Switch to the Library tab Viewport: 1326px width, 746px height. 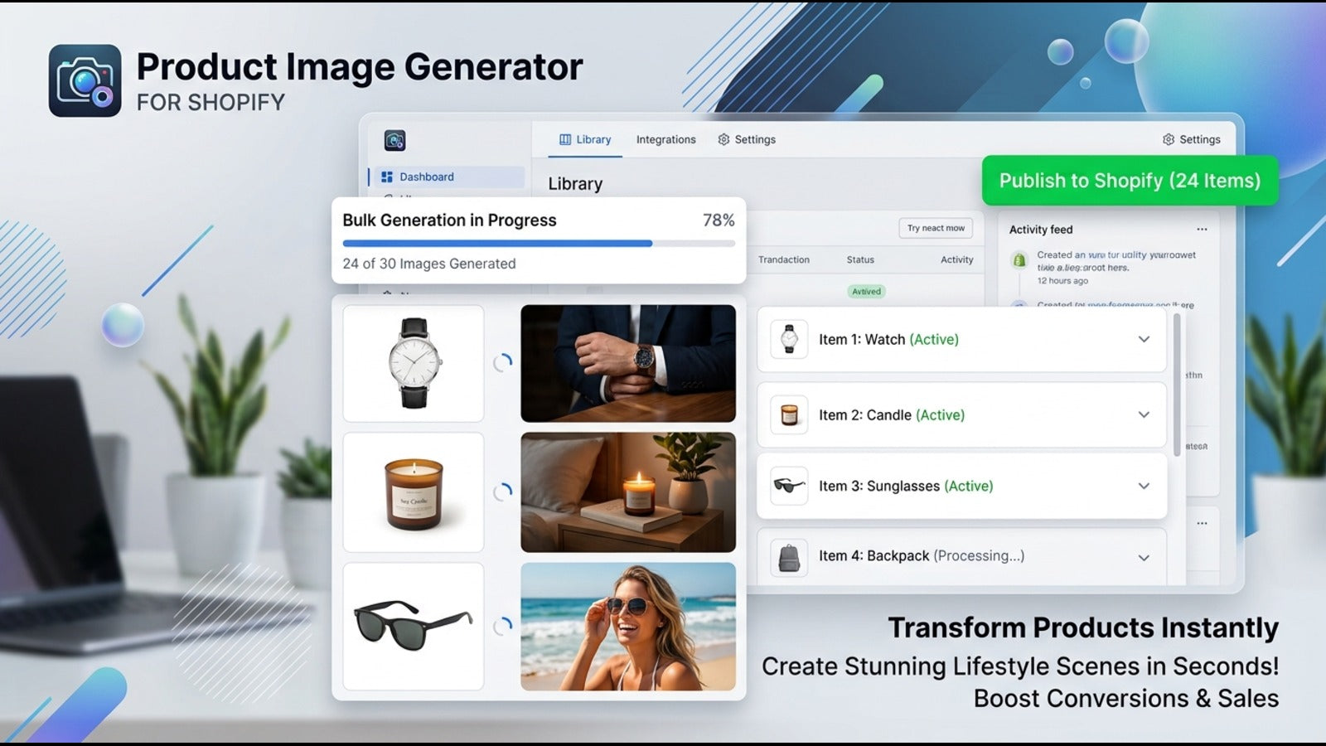585,139
